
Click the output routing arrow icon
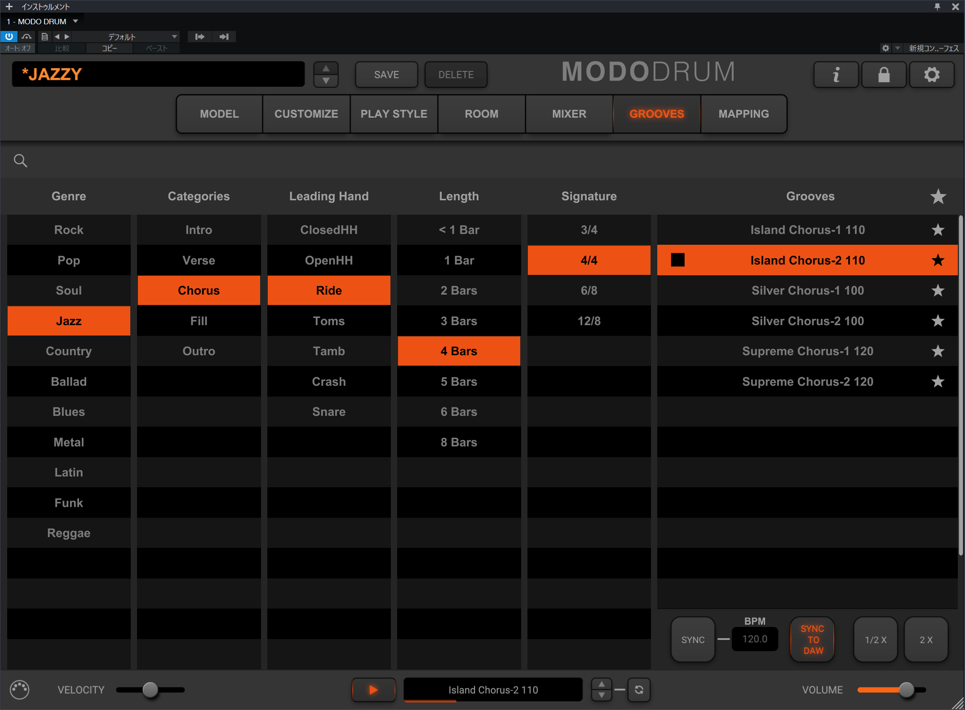coord(224,37)
